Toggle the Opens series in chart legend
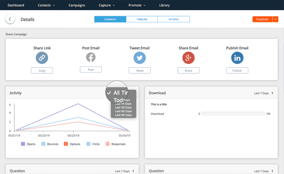Viewport: 284px width, 174px height. click(28, 144)
